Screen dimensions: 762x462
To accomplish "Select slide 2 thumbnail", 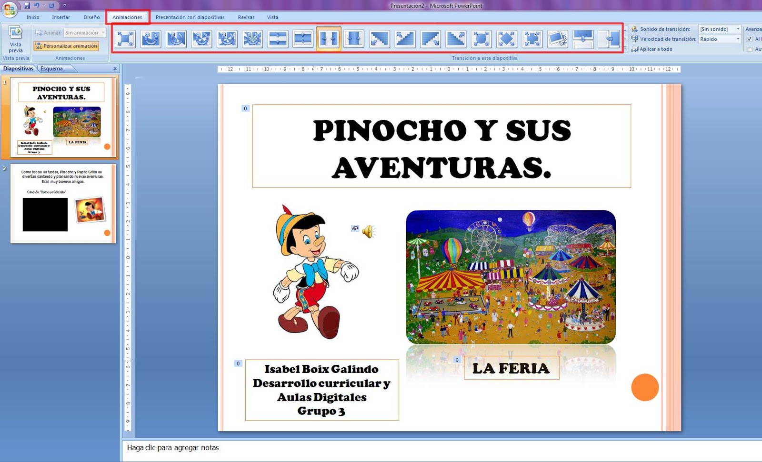I will pyautogui.click(x=63, y=204).
